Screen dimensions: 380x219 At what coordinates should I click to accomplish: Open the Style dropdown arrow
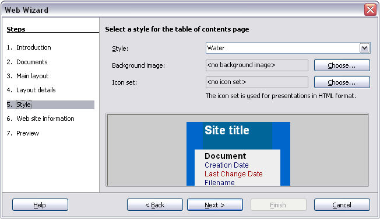364,48
